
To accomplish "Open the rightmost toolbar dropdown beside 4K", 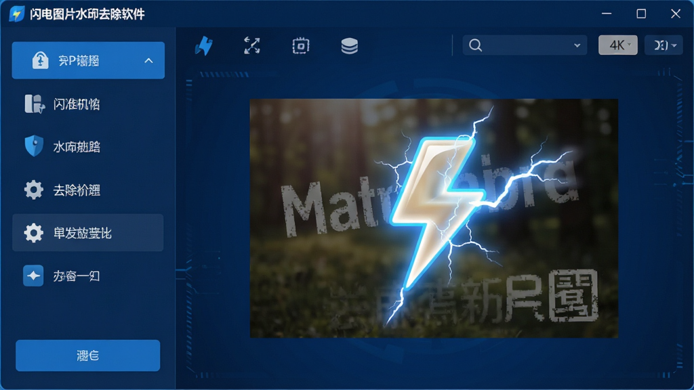I will [x=664, y=45].
